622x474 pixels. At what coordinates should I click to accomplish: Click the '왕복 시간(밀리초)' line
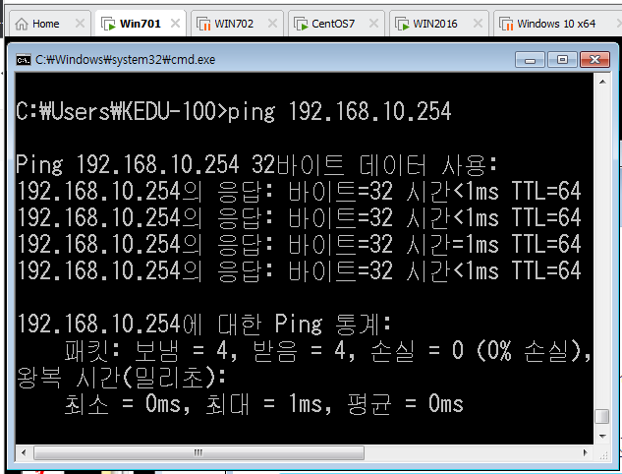tap(122, 378)
